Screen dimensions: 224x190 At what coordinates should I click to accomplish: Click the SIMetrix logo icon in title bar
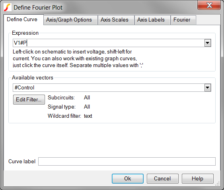coord(8,7)
